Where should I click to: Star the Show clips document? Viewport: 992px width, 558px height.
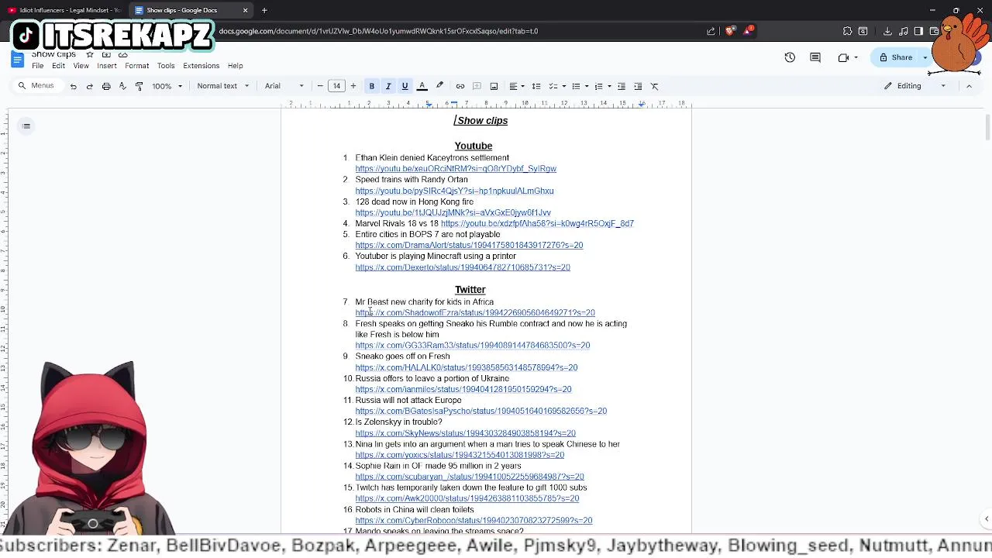coord(90,54)
